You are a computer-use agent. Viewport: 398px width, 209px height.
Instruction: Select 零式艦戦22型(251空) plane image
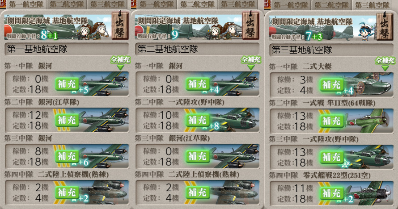point(368,193)
